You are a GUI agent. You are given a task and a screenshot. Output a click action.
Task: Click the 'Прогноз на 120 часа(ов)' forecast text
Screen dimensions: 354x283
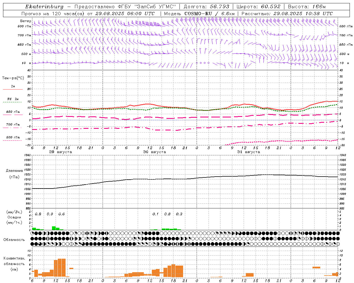click(53, 14)
